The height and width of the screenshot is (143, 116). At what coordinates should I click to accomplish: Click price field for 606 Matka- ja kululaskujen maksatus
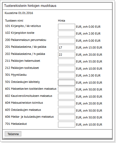(x=66, y=117)
